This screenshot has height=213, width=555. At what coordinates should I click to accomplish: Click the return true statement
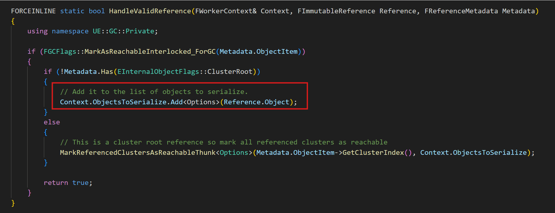68,183
